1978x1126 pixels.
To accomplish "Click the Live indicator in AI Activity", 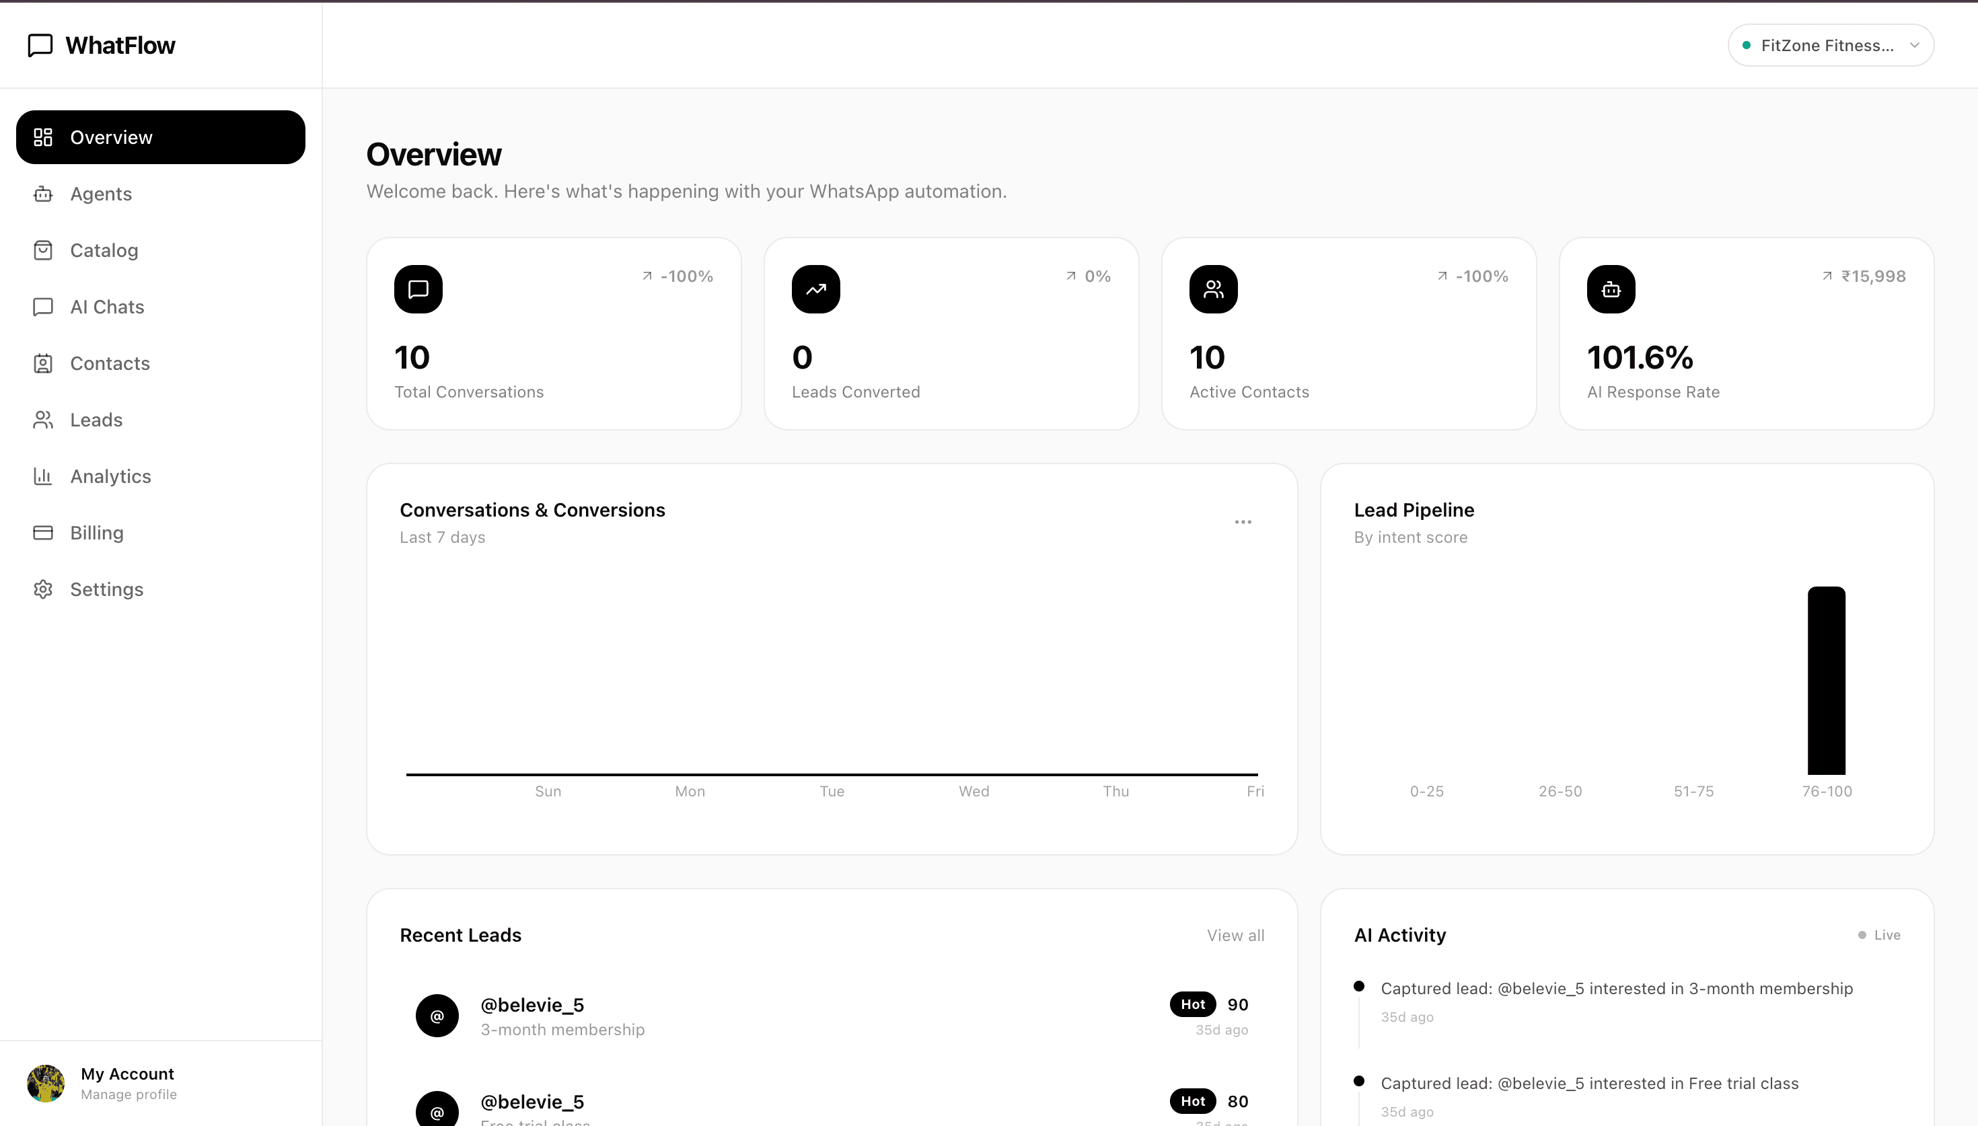I will click(x=1879, y=935).
